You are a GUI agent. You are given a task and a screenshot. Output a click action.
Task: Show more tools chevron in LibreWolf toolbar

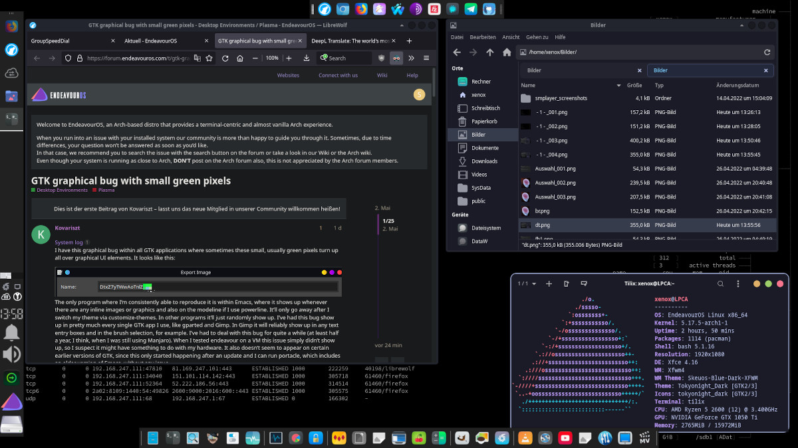(x=412, y=58)
